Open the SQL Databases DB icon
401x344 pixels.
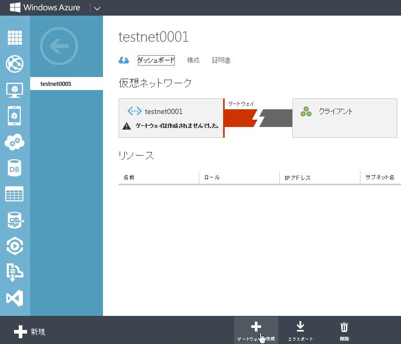coord(15,168)
